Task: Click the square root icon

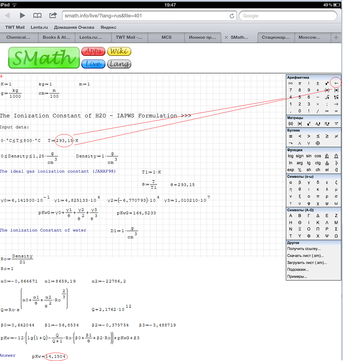Action: coord(327,97)
